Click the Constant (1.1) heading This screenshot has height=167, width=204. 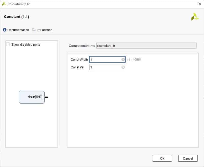coord(17,17)
